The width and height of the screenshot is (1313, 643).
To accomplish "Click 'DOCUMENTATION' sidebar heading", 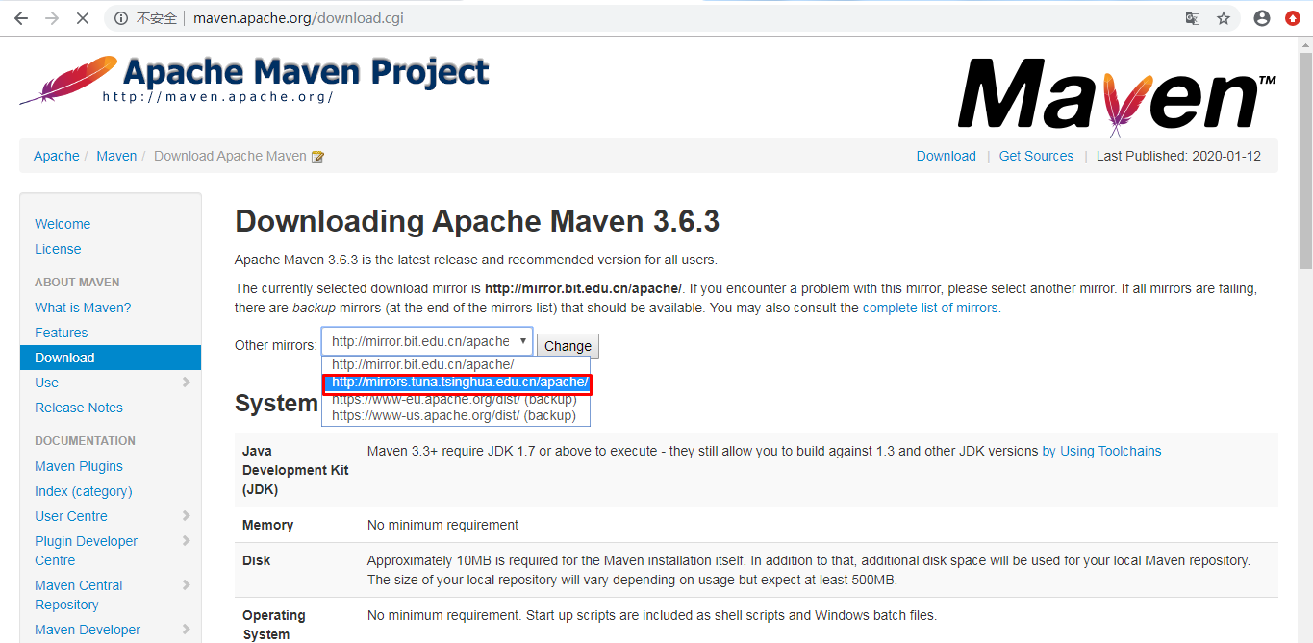I will pyautogui.click(x=85, y=441).
